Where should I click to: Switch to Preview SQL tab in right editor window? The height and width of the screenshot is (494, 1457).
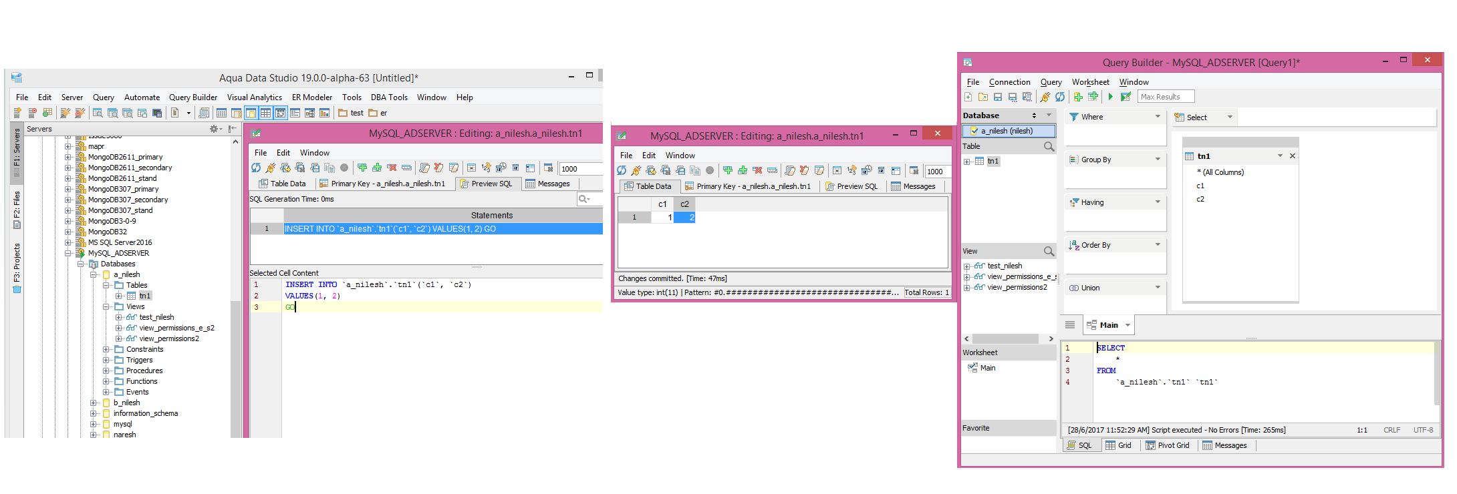pyautogui.click(x=851, y=186)
